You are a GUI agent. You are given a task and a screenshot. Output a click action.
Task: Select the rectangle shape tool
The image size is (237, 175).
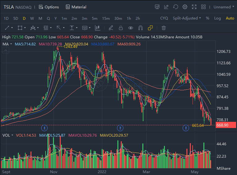click(x=20, y=28)
